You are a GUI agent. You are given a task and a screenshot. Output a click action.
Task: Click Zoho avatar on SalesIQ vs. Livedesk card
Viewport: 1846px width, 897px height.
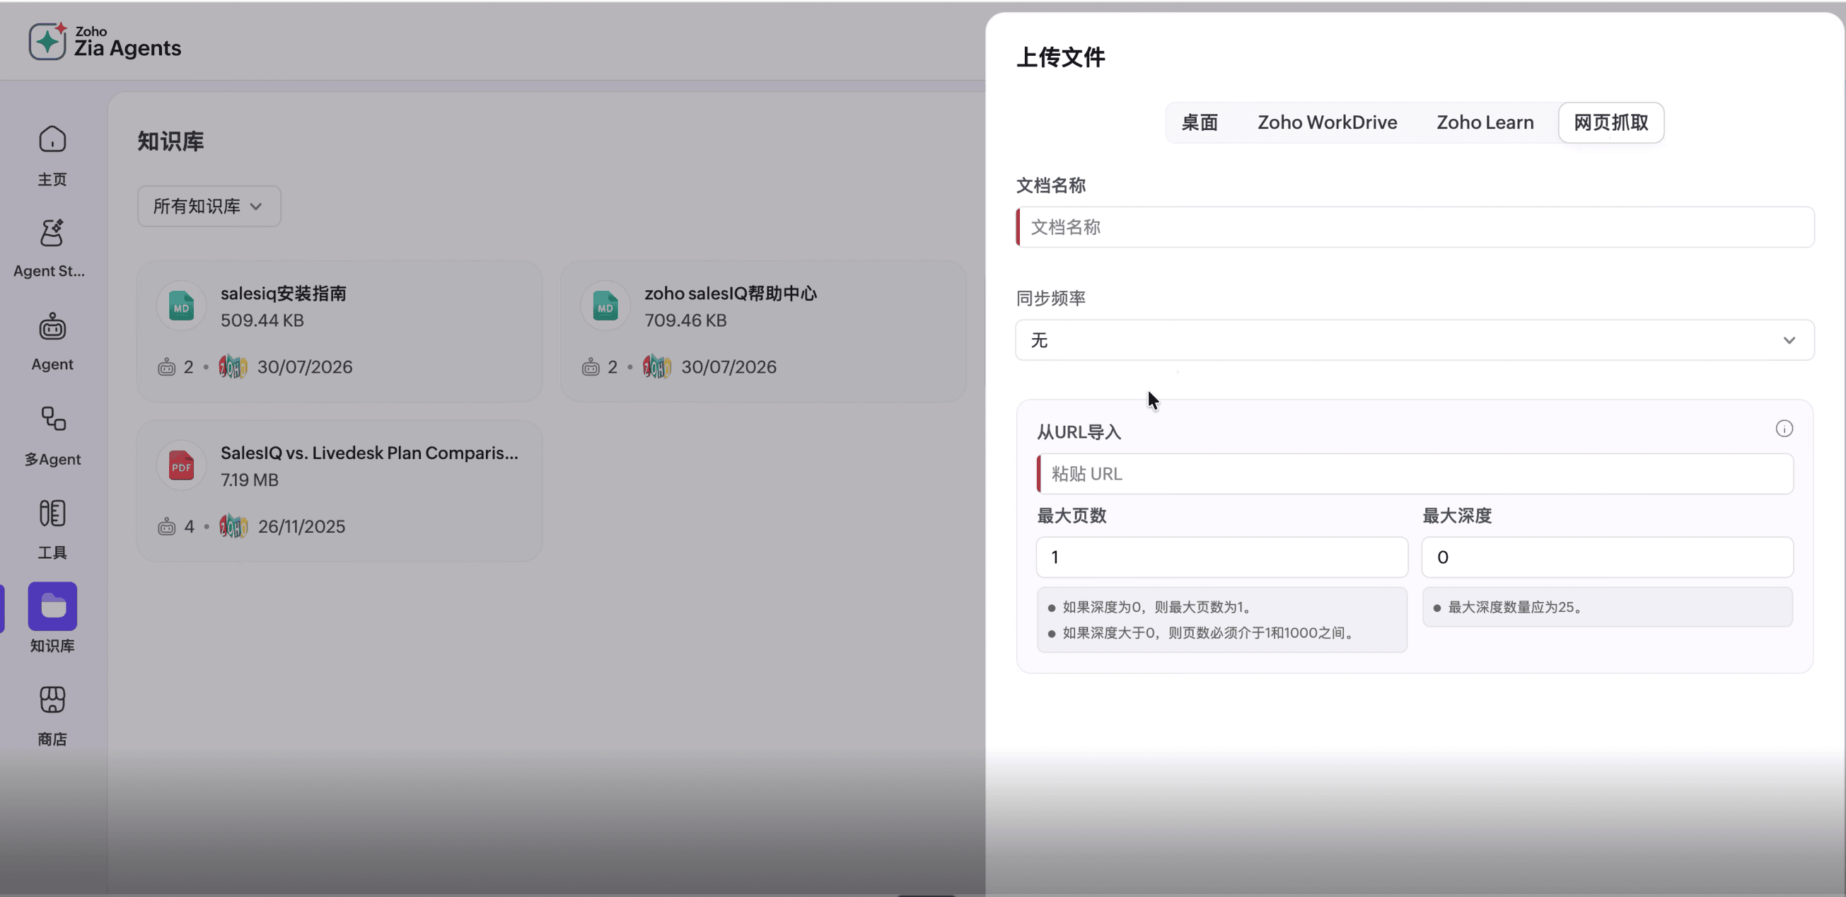point(233,526)
